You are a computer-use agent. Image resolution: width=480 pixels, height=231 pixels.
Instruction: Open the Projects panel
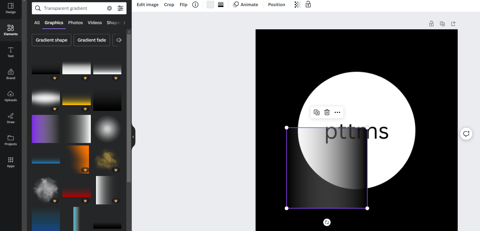pos(11,140)
